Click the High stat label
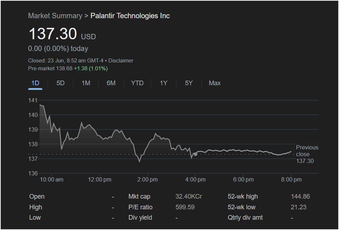The width and height of the screenshot is (339, 230). point(36,207)
